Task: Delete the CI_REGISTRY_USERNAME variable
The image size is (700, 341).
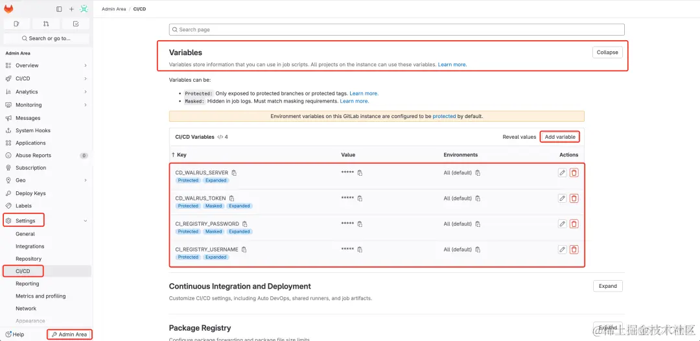Action: [x=574, y=250]
